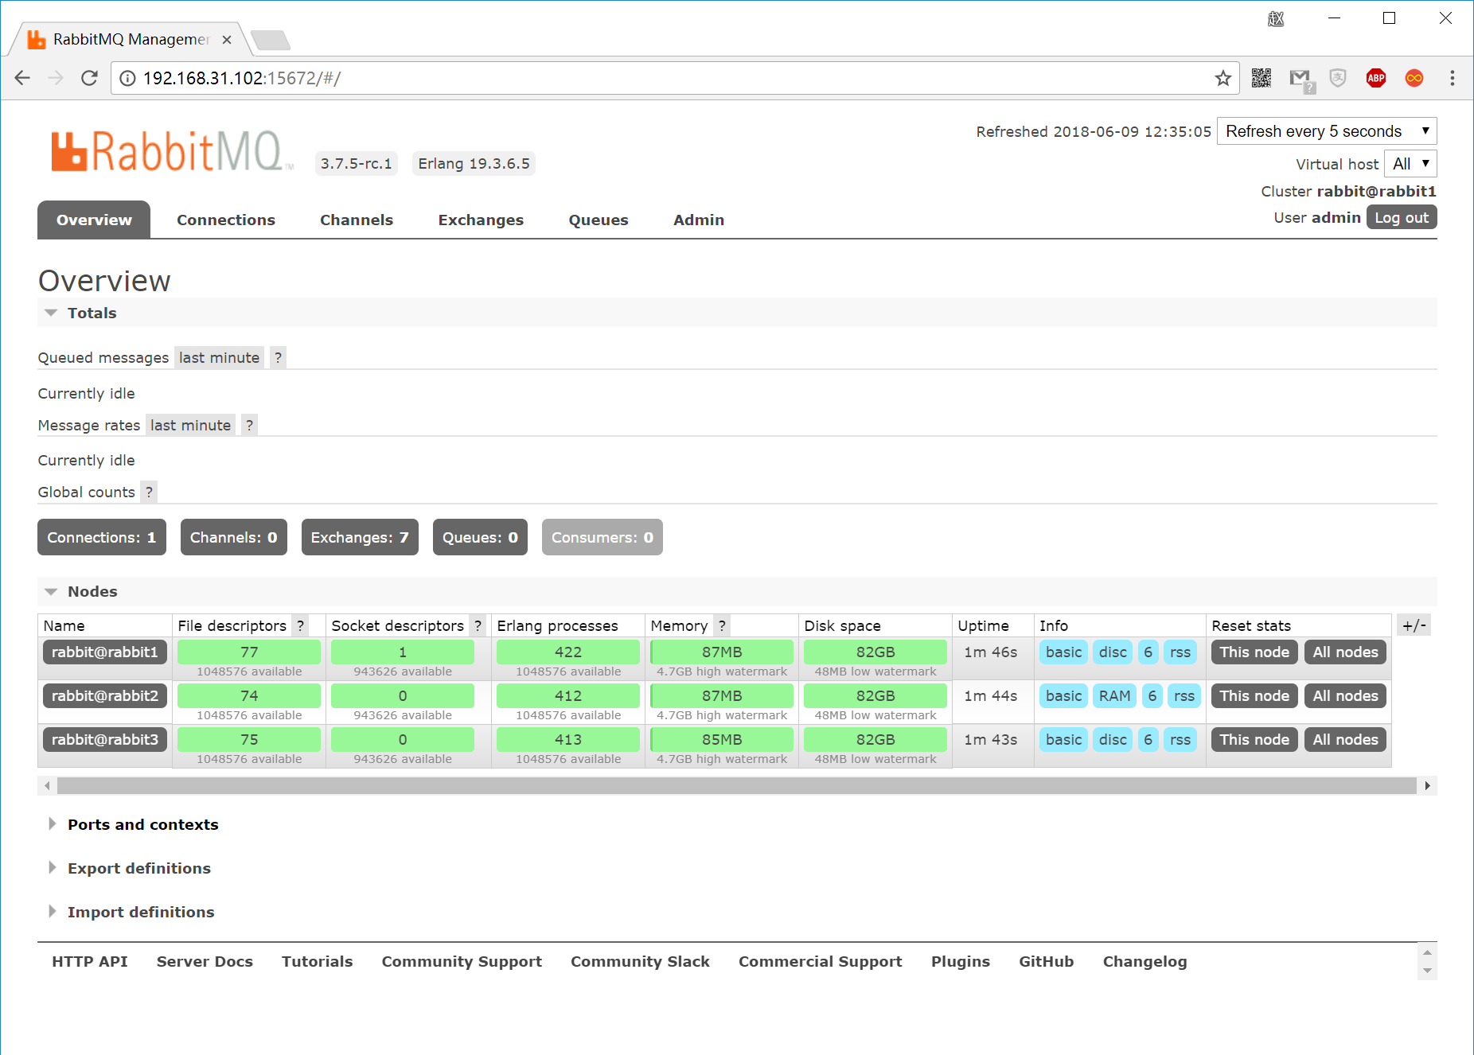
Task: Reset stats for This node on rabbit@rabbit3
Action: tap(1254, 739)
